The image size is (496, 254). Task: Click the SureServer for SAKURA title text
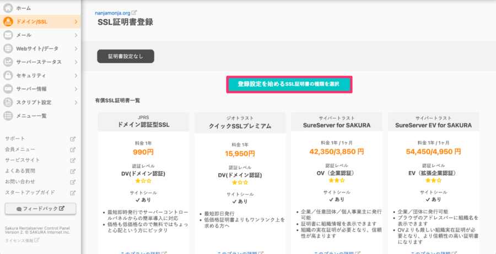[337, 125]
